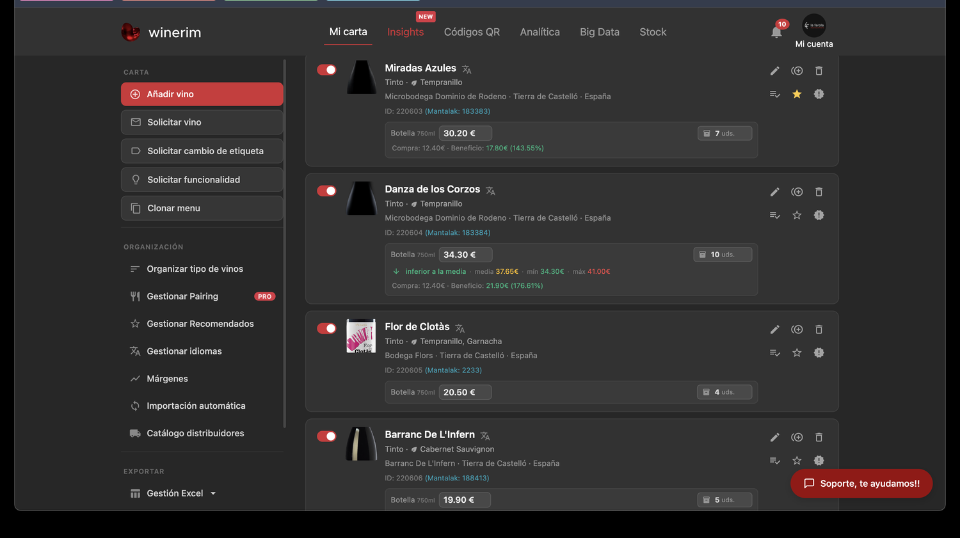
Task: Click the 20.50 € price field
Action: tap(465, 392)
